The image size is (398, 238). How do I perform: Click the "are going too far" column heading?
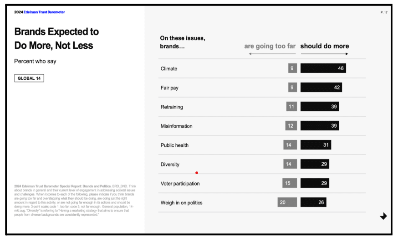coord(270,46)
